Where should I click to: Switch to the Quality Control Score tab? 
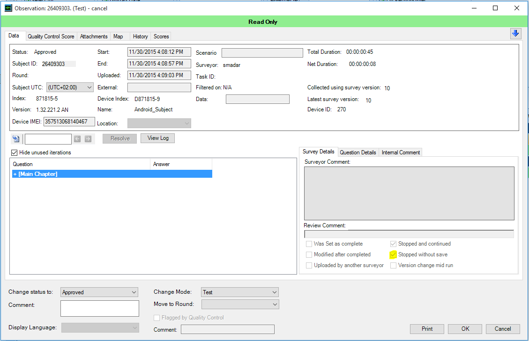[51, 36]
